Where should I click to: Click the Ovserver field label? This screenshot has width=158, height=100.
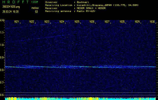(51, 2)
